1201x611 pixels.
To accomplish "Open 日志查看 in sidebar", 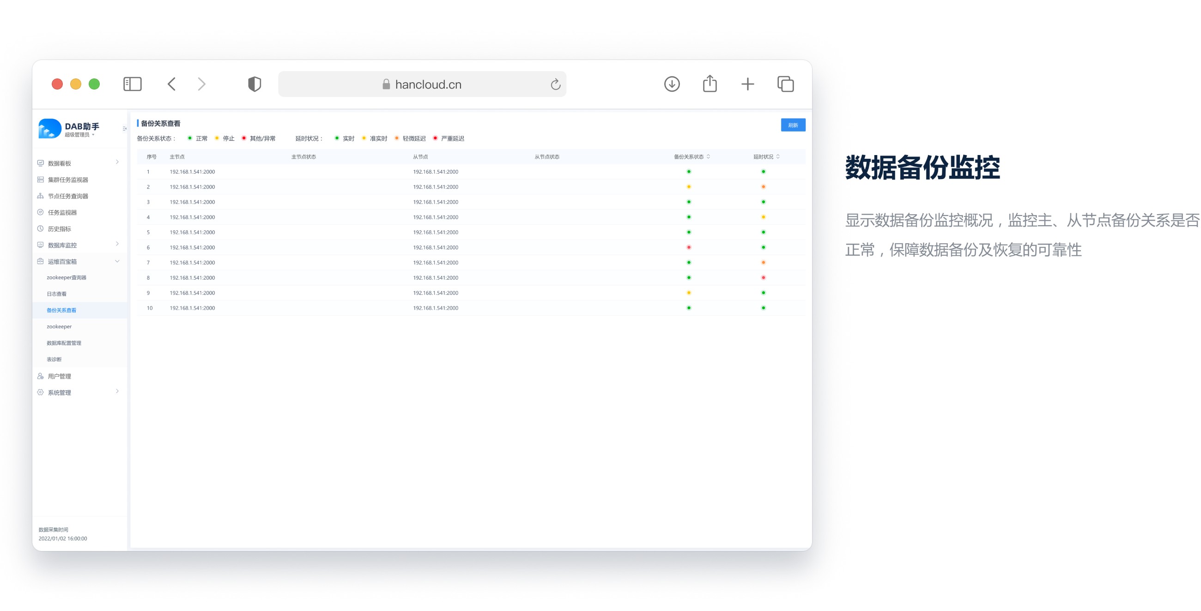I will tap(56, 294).
